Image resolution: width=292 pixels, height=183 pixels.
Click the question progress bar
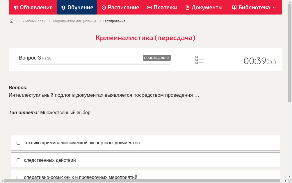95,64
